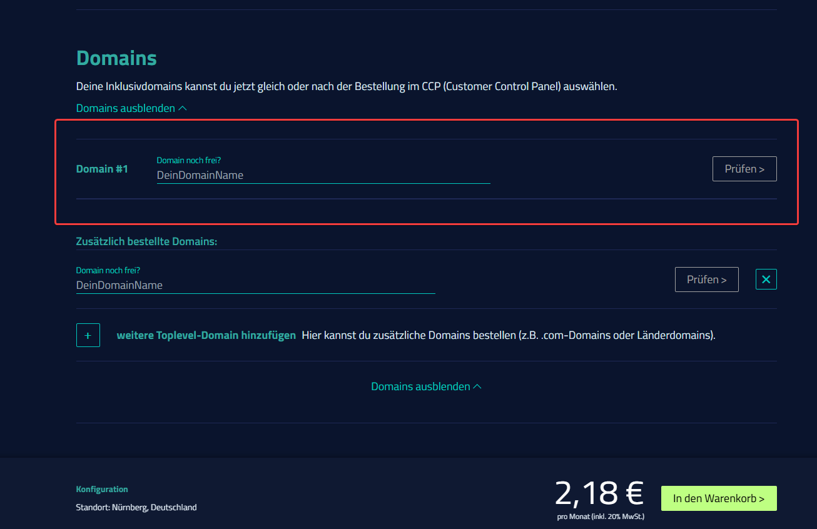Viewport: 817px width, 529px height.
Task: Remove additional domain with the X icon
Action: point(766,280)
